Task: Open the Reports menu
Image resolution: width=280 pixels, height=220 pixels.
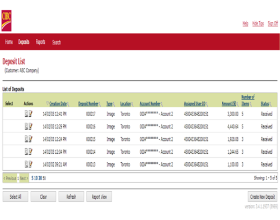Action: (40, 42)
